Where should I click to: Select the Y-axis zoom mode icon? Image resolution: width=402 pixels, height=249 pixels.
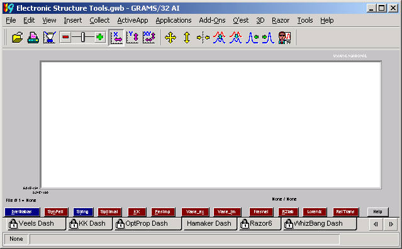pos(133,38)
